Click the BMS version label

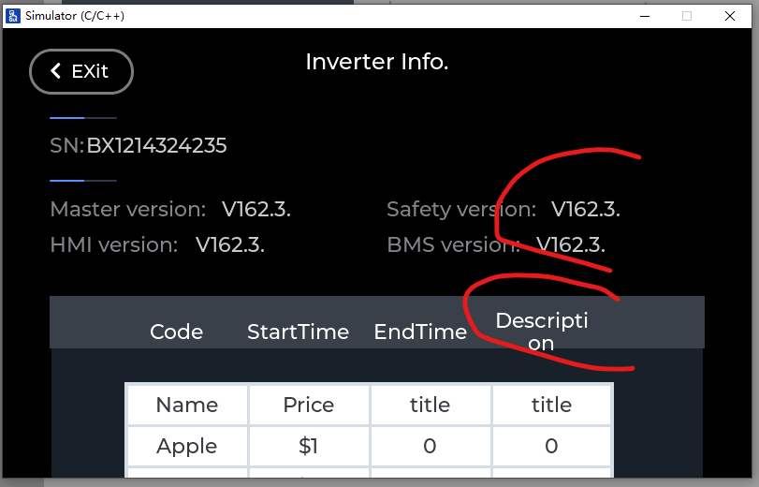click(x=454, y=244)
